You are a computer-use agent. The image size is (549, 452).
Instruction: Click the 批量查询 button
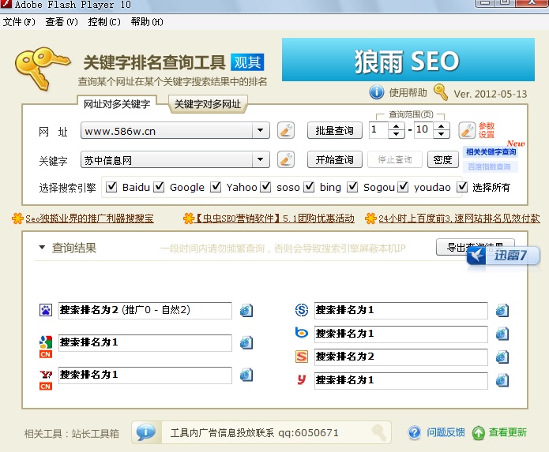coord(335,130)
